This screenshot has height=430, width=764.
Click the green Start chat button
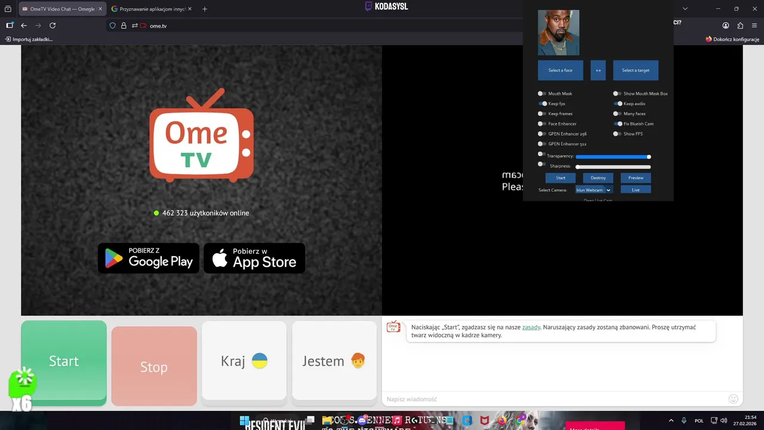point(64,362)
